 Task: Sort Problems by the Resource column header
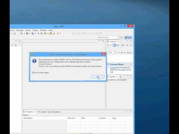[x=73, y=118]
